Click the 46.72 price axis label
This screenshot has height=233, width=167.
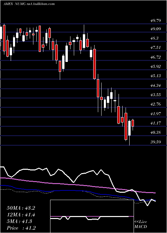(x=156, y=57)
